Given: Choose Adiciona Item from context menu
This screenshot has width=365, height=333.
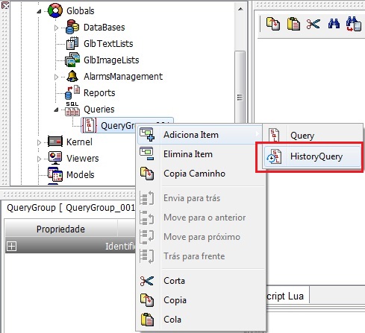Looking at the screenshot, I should tap(200, 135).
